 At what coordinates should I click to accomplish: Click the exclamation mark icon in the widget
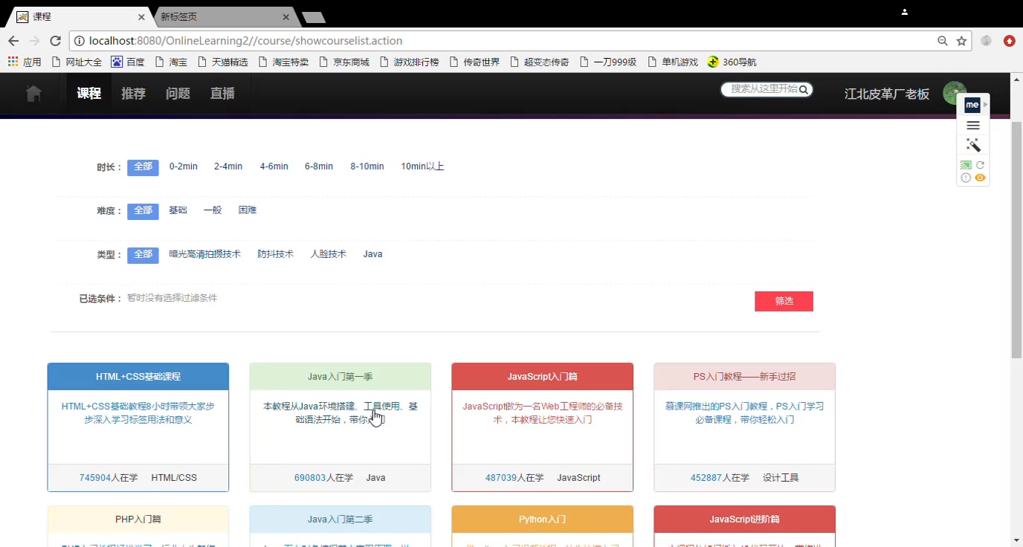[965, 178]
